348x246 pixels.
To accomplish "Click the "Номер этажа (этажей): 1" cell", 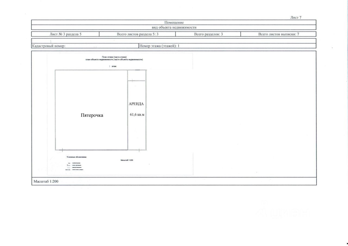I will pyautogui.click(x=227, y=46).
